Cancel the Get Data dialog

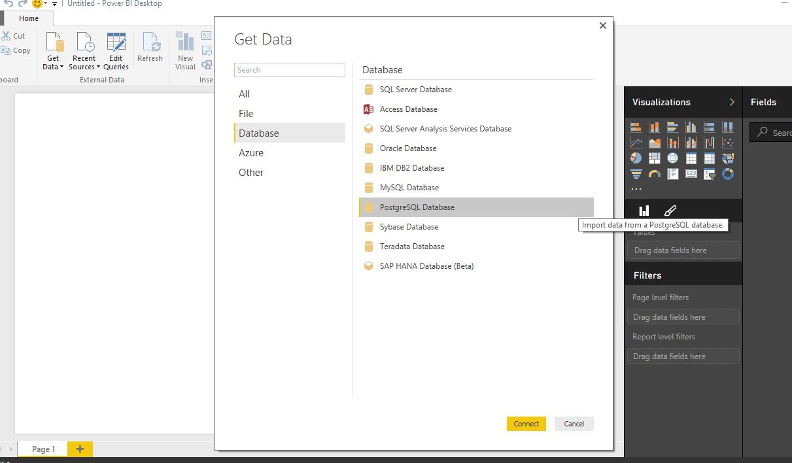click(x=574, y=424)
